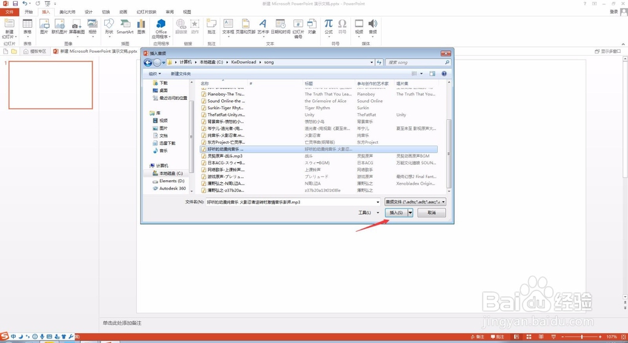Switch to Normal view in status bar
The width and height of the screenshot is (628, 343).
pos(517,337)
